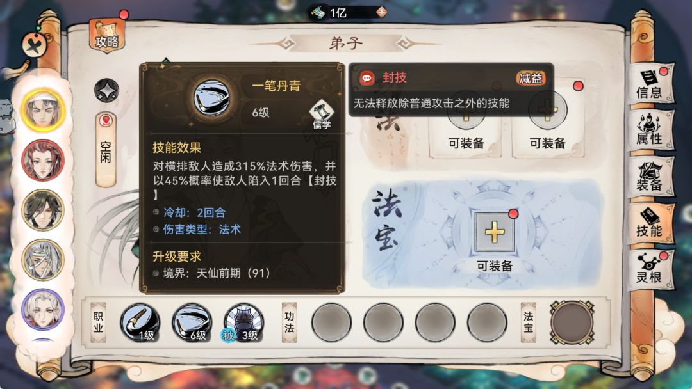
Task: Click the four-point star icon above 空闲
Action: coord(106,90)
